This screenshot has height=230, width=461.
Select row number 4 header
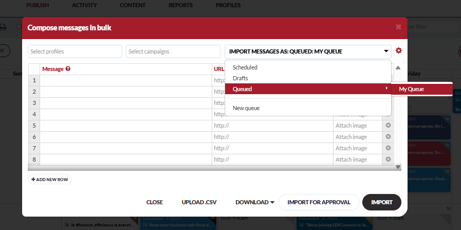click(x=34, y=114)
